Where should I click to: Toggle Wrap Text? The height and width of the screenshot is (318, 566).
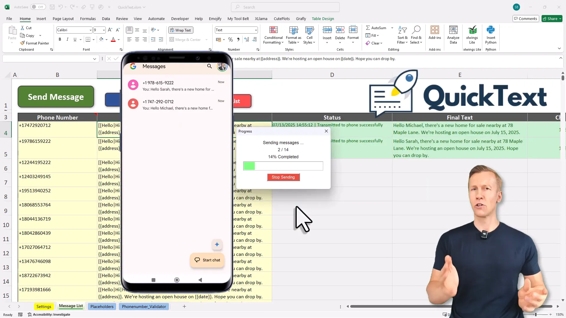tap(180, 30)
